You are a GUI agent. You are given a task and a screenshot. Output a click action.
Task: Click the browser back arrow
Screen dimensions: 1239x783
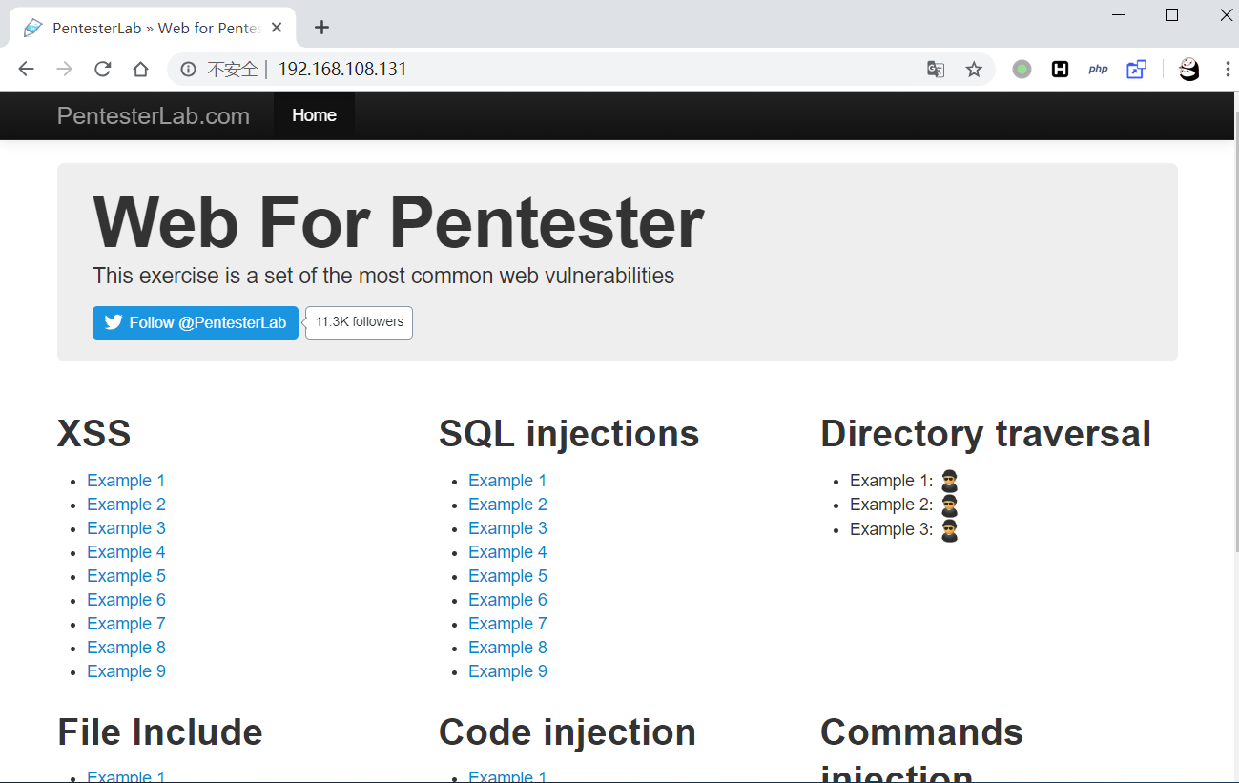coord(26,69)
